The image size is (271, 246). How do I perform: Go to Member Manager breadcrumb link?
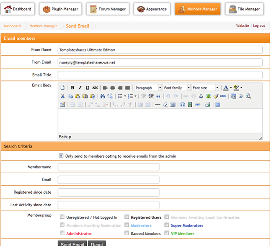coord(43,26)
